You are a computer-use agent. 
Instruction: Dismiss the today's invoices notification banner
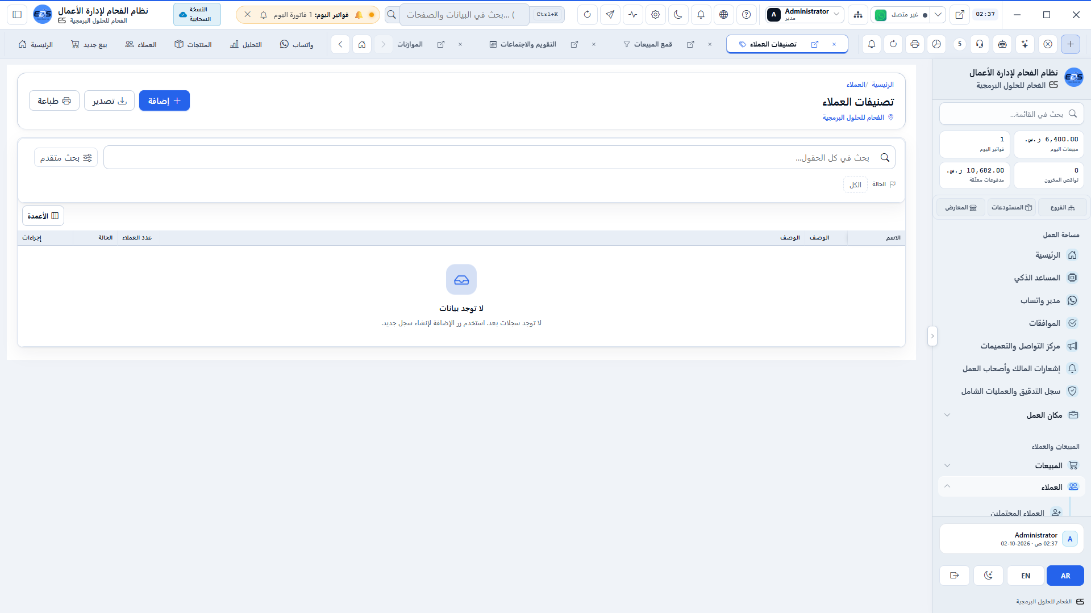tap(247, 15)
